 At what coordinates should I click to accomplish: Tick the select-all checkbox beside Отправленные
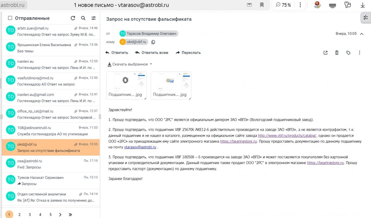(x=10, y=18)
